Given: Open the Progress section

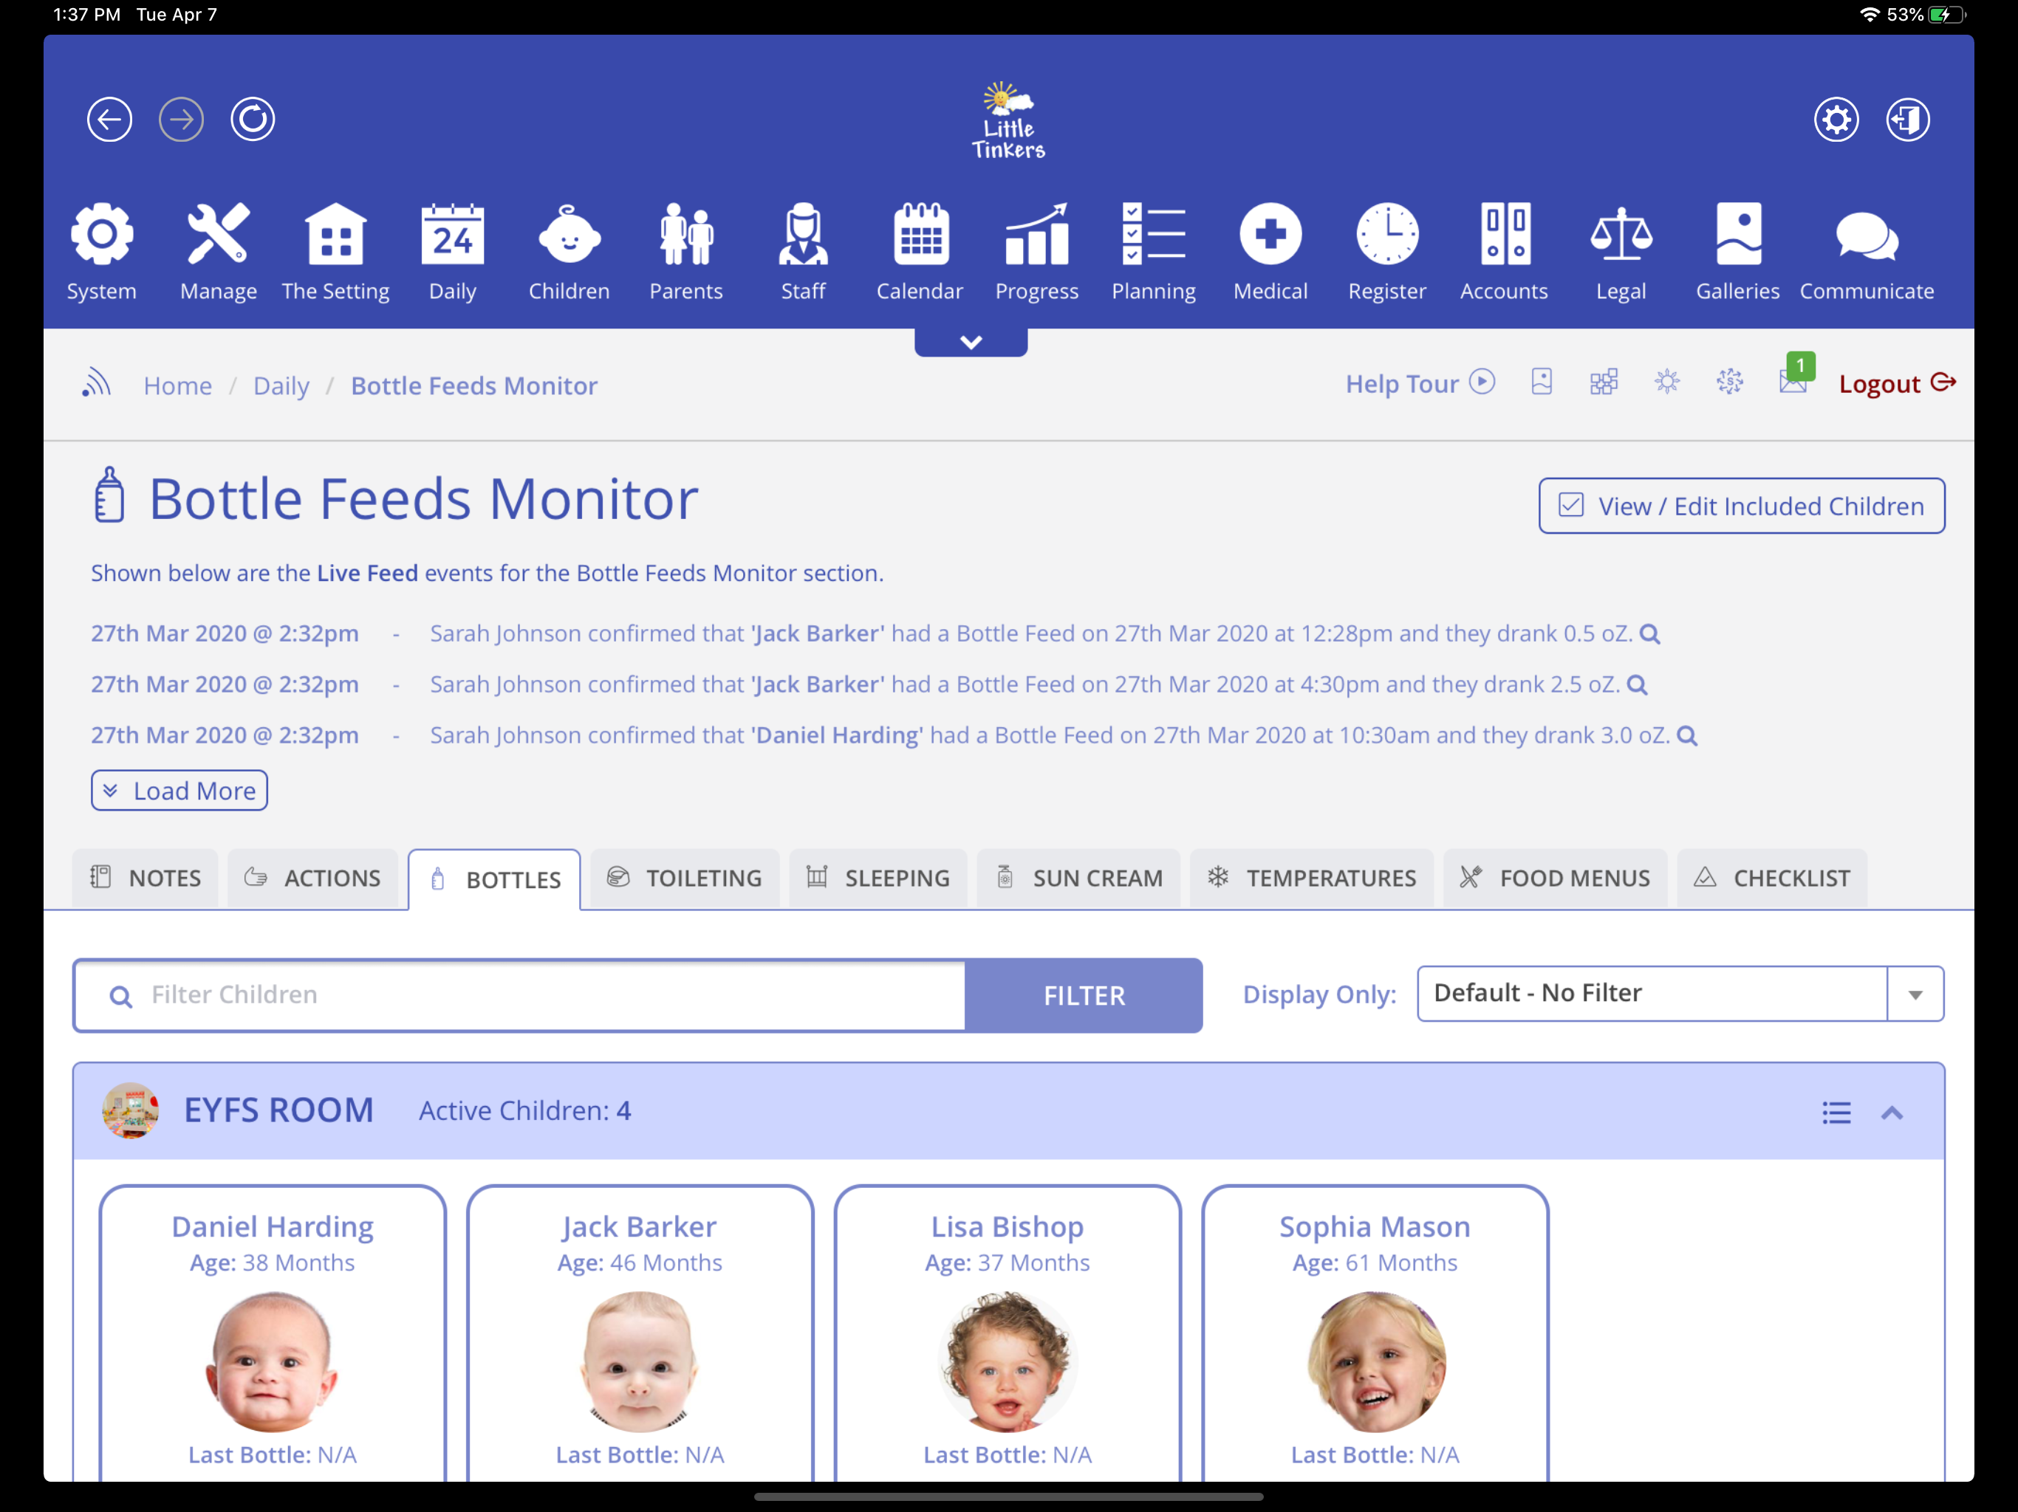Looking at the screenshot, I should [1036, 252].
